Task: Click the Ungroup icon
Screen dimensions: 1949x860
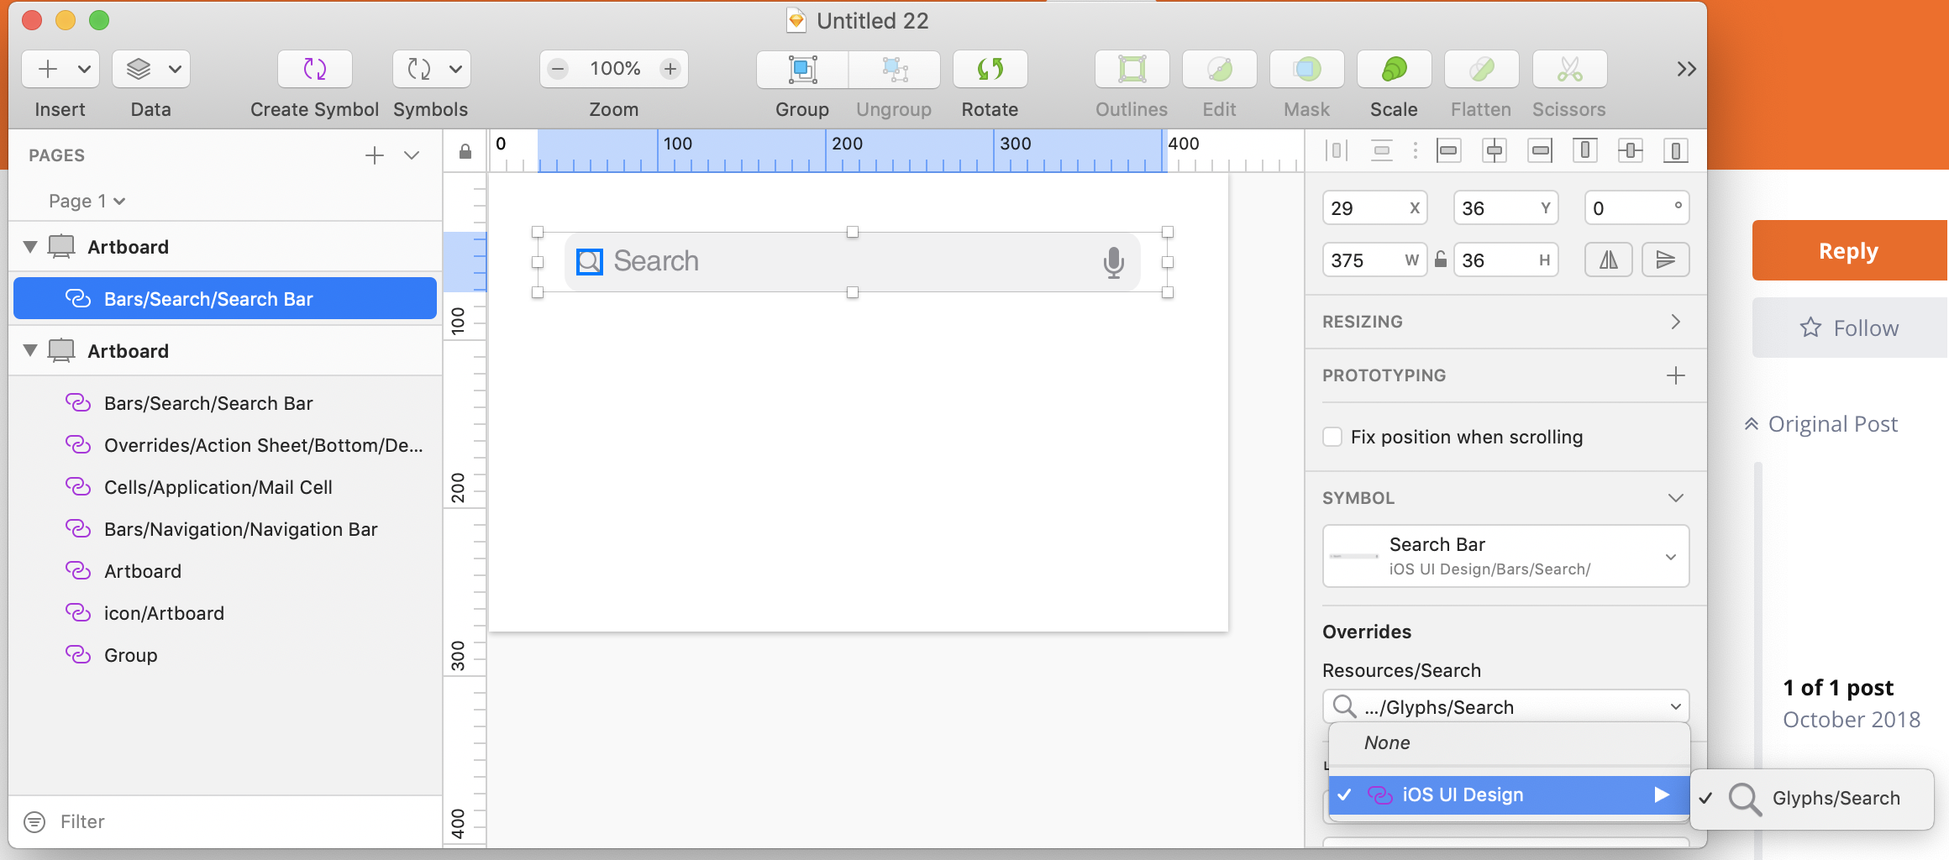Action: tap(894, 69)
